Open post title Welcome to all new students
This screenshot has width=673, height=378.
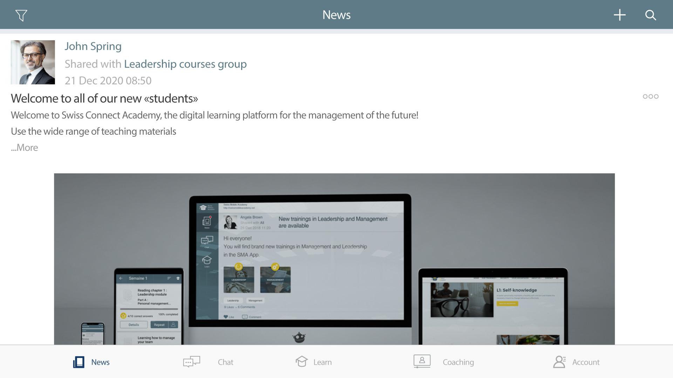104,98
